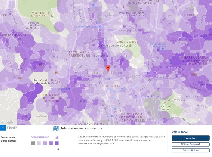
Task: Click the middle purple legend swatch
Action: coord(45,143)
